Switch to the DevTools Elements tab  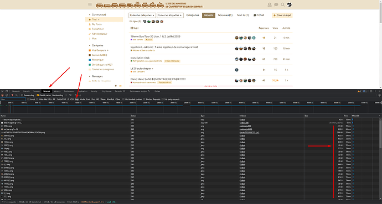click(16, 91)
